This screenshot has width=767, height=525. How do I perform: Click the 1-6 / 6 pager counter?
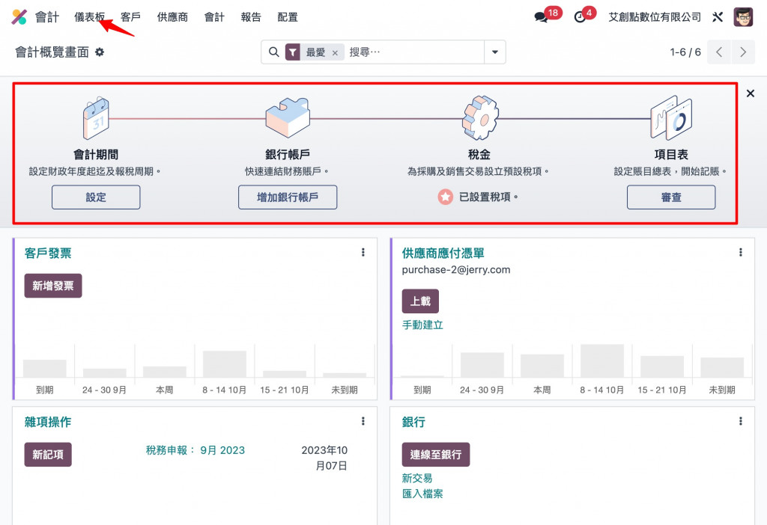point(685,52)
